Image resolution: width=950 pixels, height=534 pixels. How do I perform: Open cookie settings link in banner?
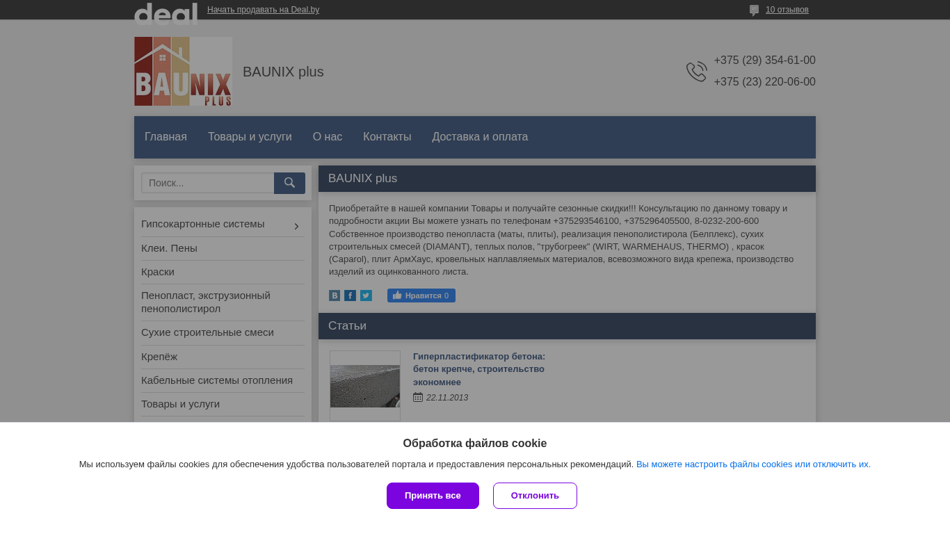click(x=753, y=464)
